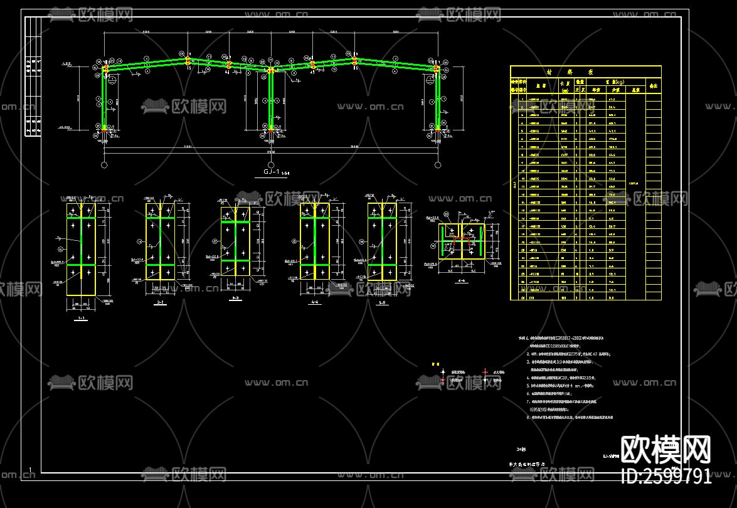The width and height of the screenshot is (737, 508).
Task: Select the 6-6 base plate detail
Action: 462,241
